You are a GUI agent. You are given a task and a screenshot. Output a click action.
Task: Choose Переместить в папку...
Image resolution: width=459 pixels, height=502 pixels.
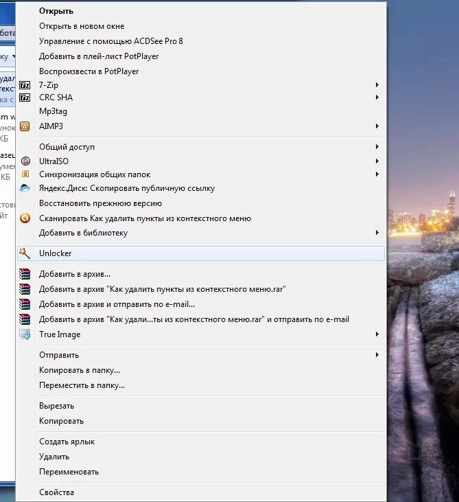201,385
